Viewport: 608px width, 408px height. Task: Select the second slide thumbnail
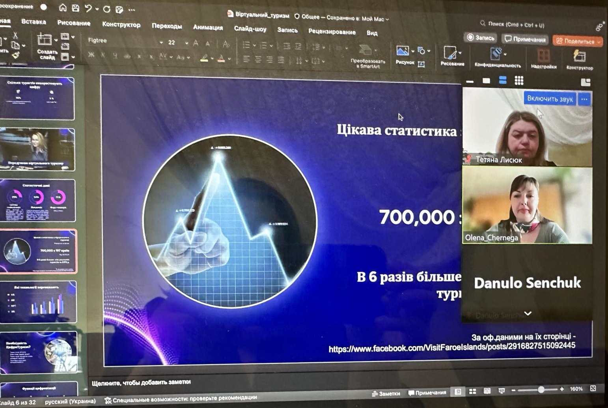tap(38, 148)
